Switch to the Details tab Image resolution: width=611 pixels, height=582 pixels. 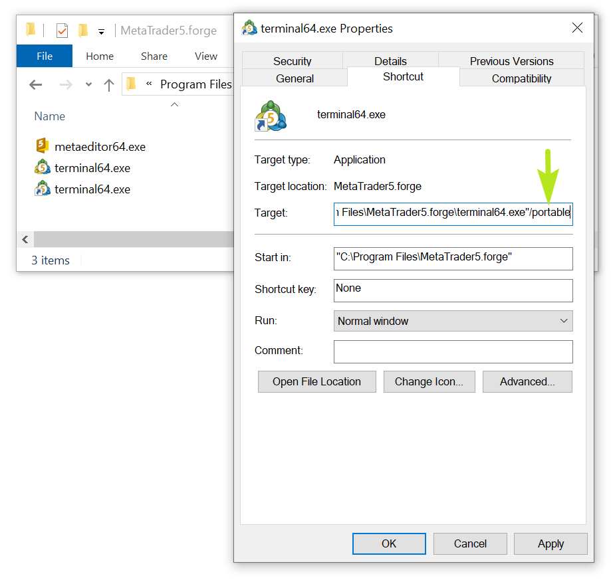390,60
